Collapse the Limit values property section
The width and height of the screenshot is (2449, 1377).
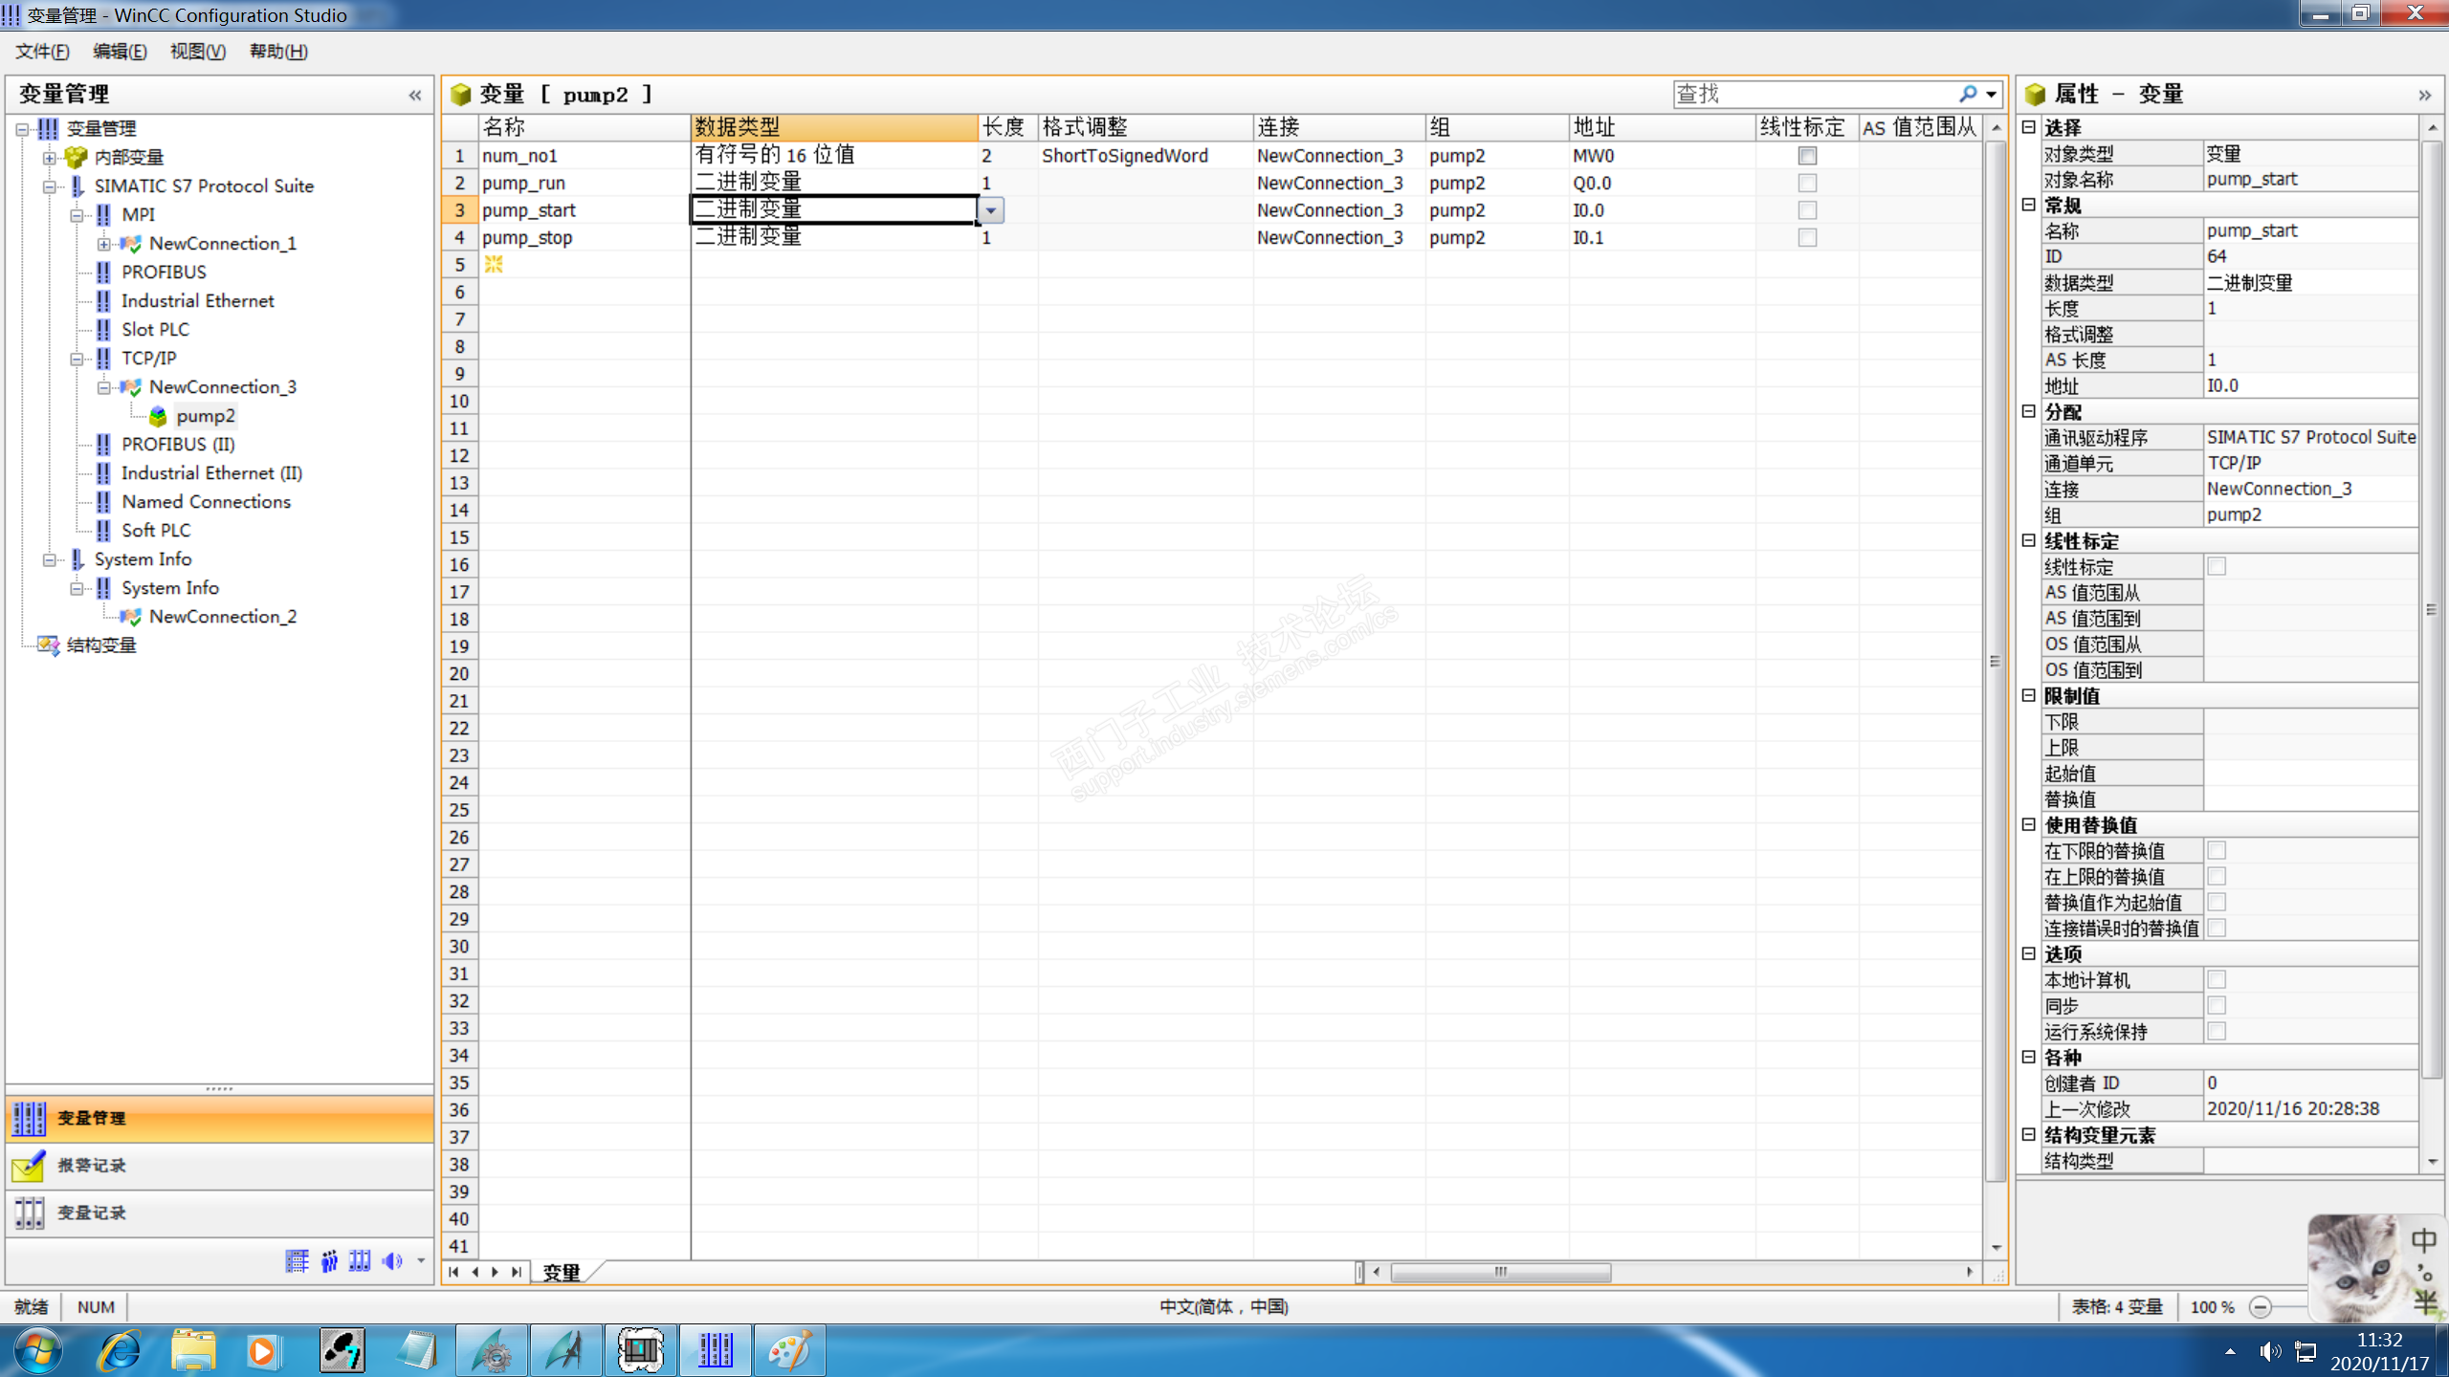click(2028, 696)
